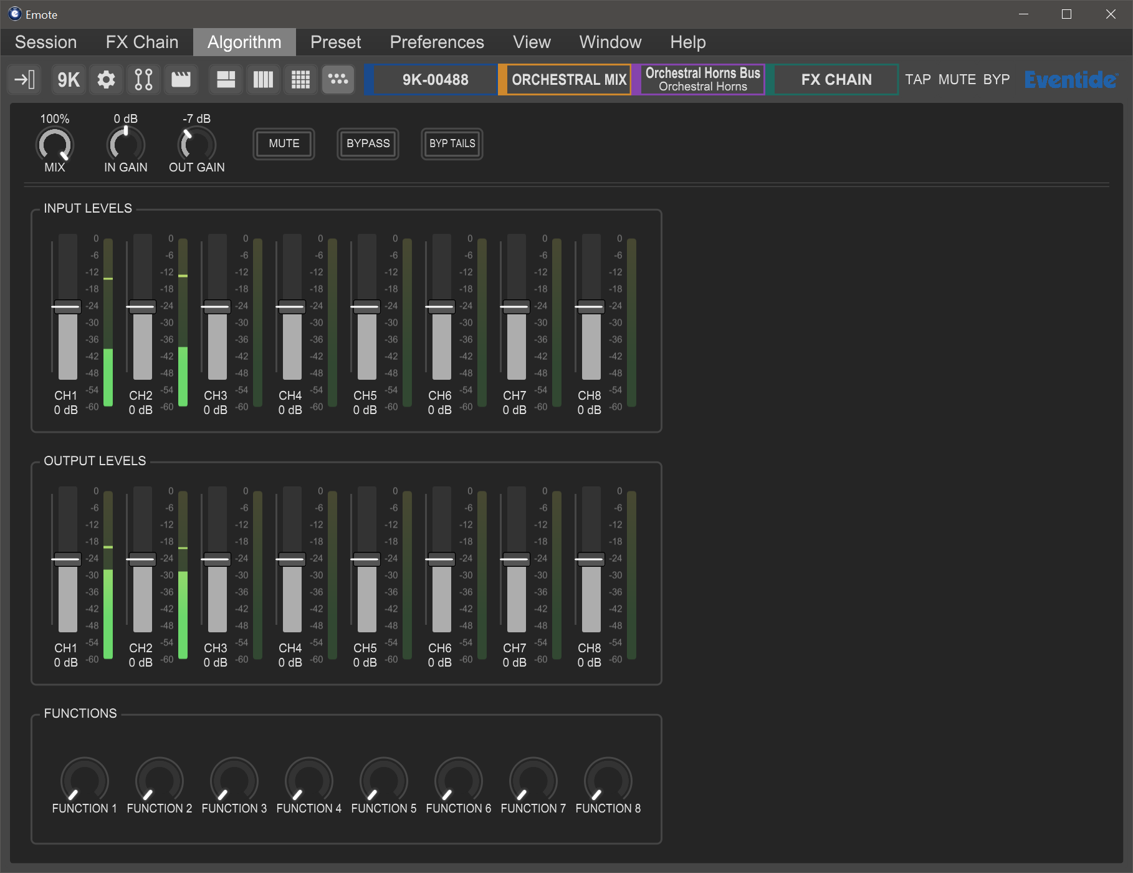
Task: Click the FUNCTION 3 knob
Action: click(234, 779)
